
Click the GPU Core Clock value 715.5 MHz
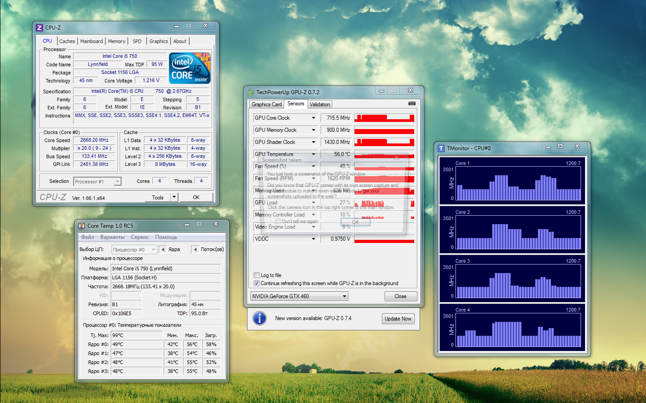pos(336,118)
